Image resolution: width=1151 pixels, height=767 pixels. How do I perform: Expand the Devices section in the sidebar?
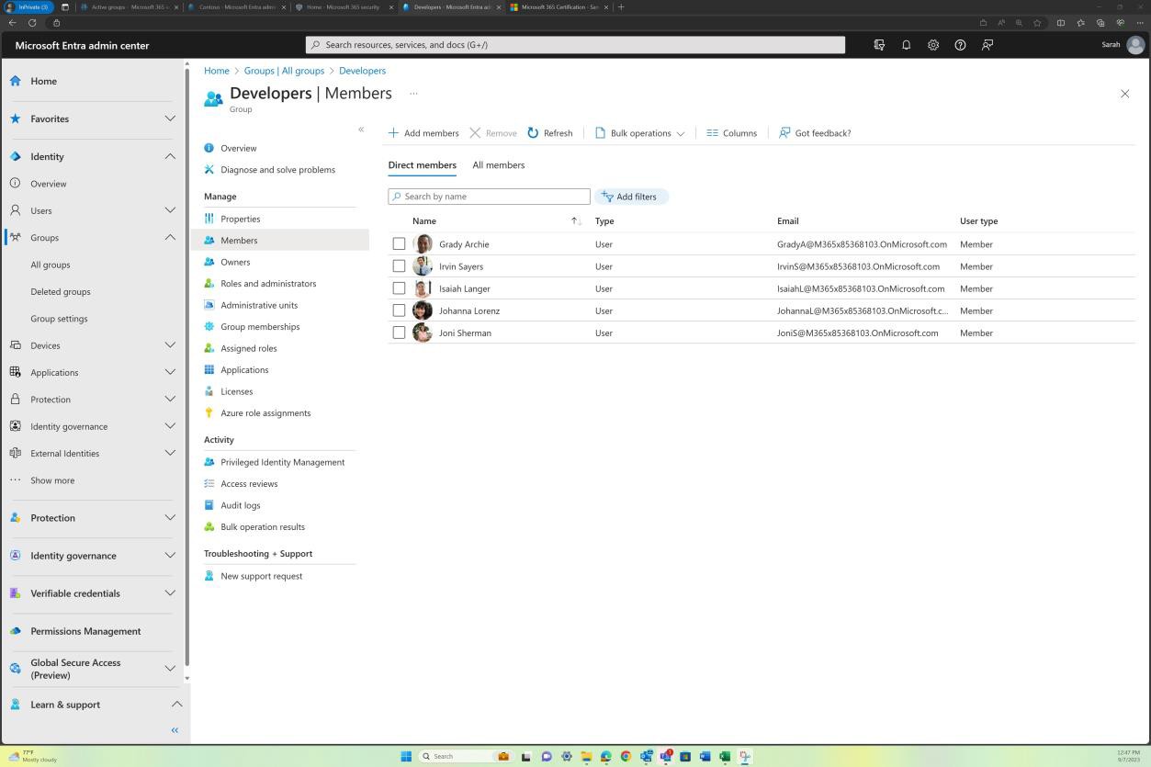coord(170,344)
